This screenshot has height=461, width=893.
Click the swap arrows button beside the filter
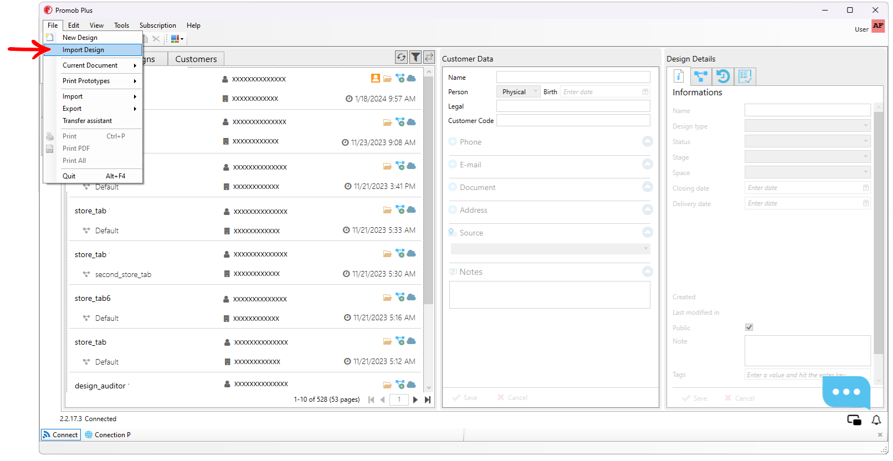pos(429,57)
